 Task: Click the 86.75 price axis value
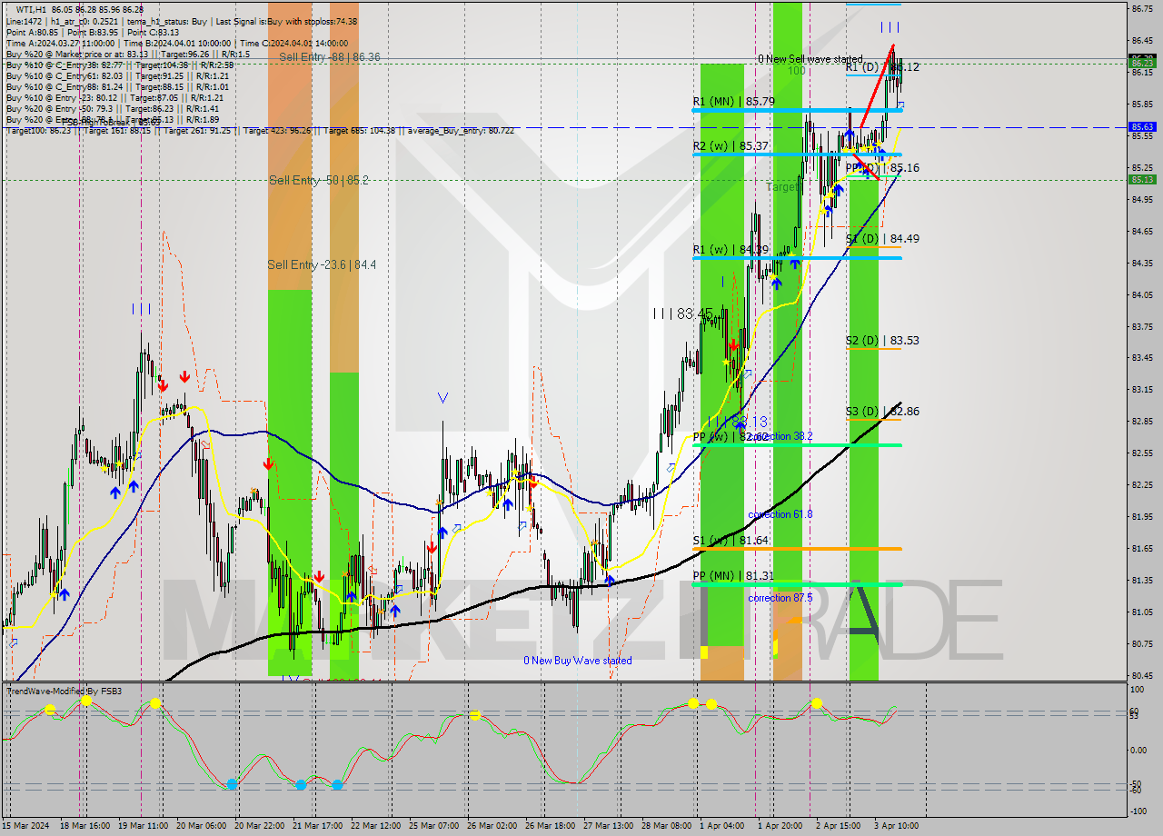1142,9
